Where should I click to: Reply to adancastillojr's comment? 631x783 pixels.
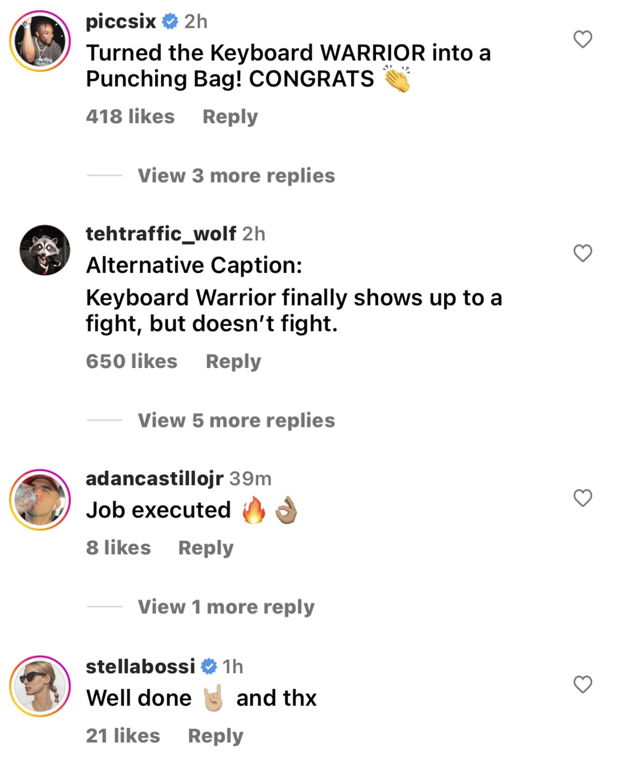206,548
